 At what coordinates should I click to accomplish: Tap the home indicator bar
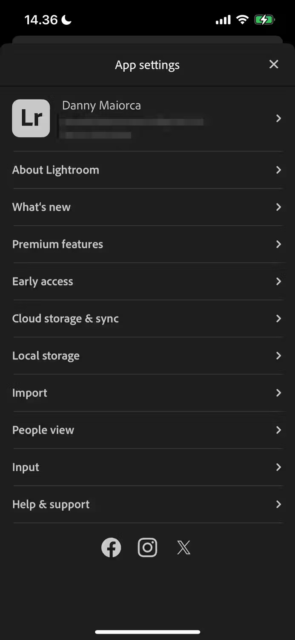(x=147, y=631)
